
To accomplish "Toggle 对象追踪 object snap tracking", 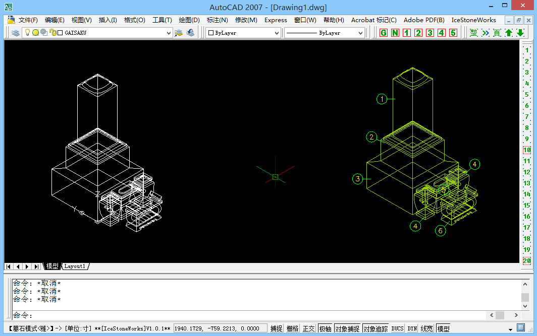I will point(375,328).
